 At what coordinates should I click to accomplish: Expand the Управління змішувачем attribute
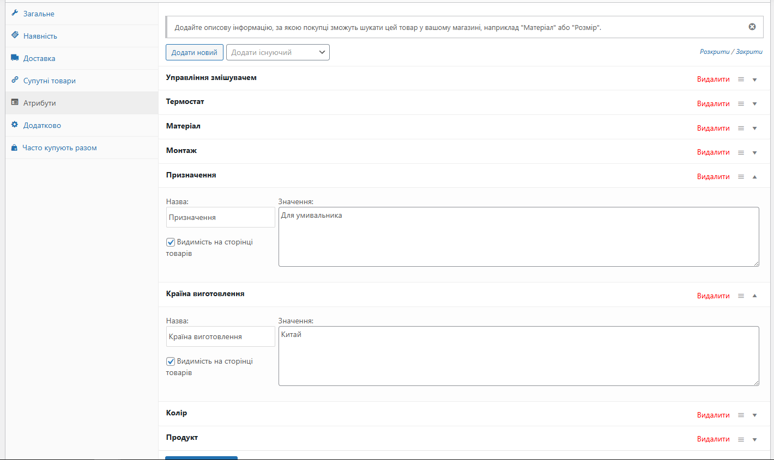[755, 79]
